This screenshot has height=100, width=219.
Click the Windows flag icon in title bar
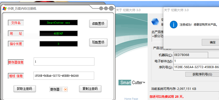click(x=5, y=9)
